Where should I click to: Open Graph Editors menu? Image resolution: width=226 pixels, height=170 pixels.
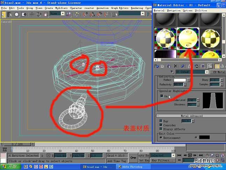[x=120, y=8]
